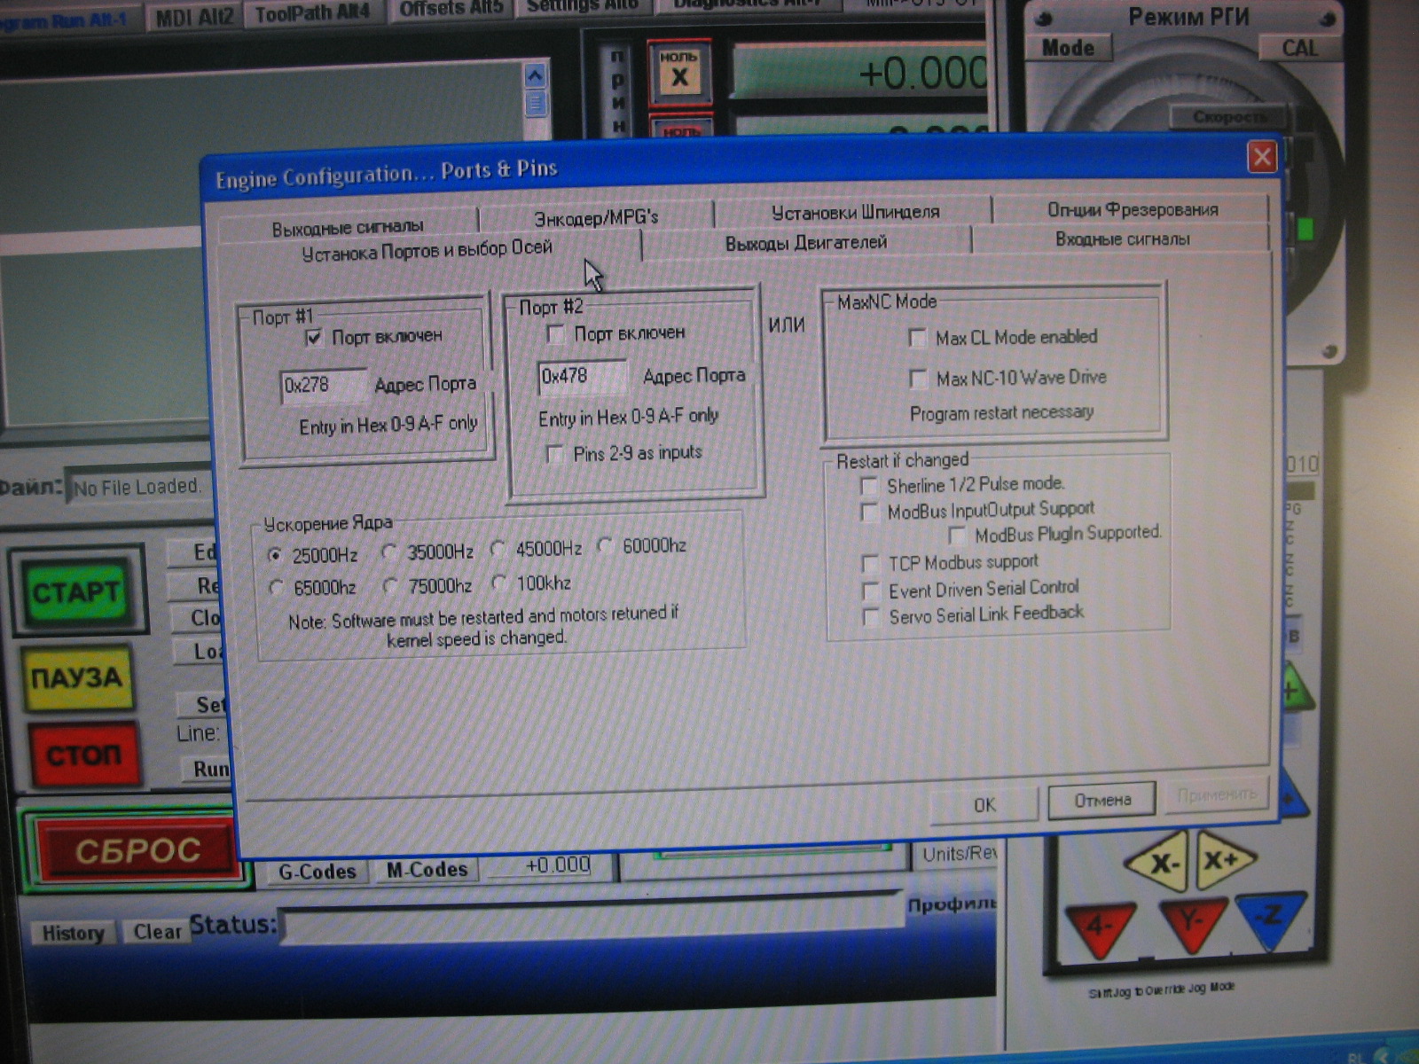The image size is (1419, 1064).
Task: Click the Отмена cancel button
Action: (1102, 800)
